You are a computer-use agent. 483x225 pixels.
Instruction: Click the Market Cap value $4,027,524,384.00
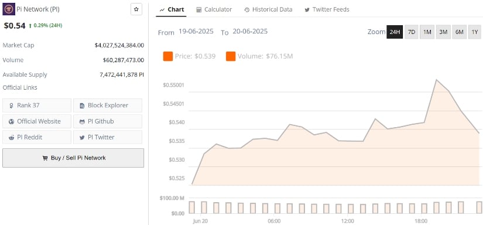(x=119, y=45)
